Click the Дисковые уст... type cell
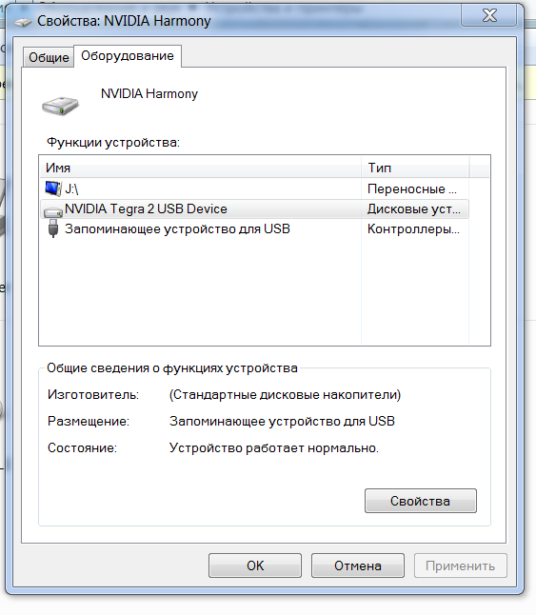 click(x=414, y=209)
